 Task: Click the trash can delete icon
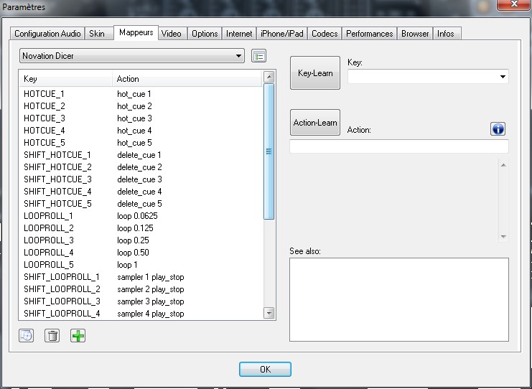tap(52, 335)
